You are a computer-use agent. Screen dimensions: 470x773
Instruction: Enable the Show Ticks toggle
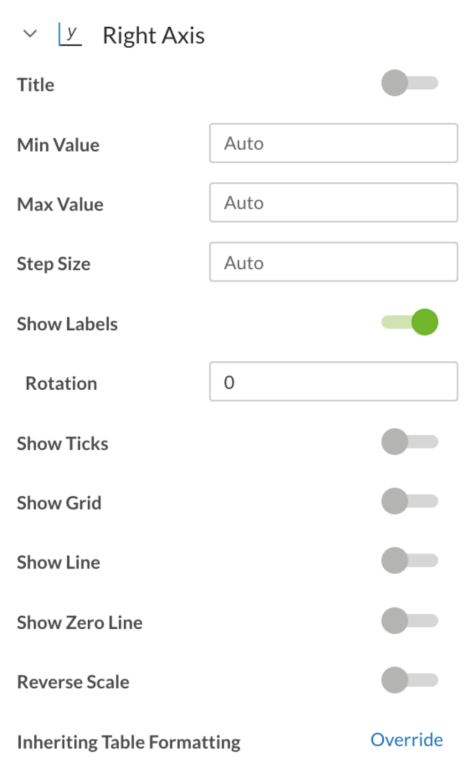[410, 442]
